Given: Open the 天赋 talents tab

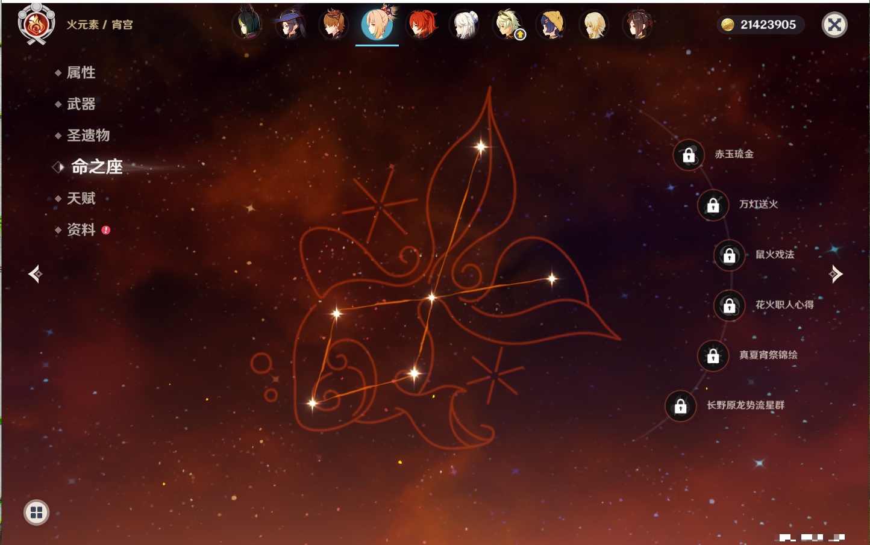Looking at the screenshot, I should point(81,198).
